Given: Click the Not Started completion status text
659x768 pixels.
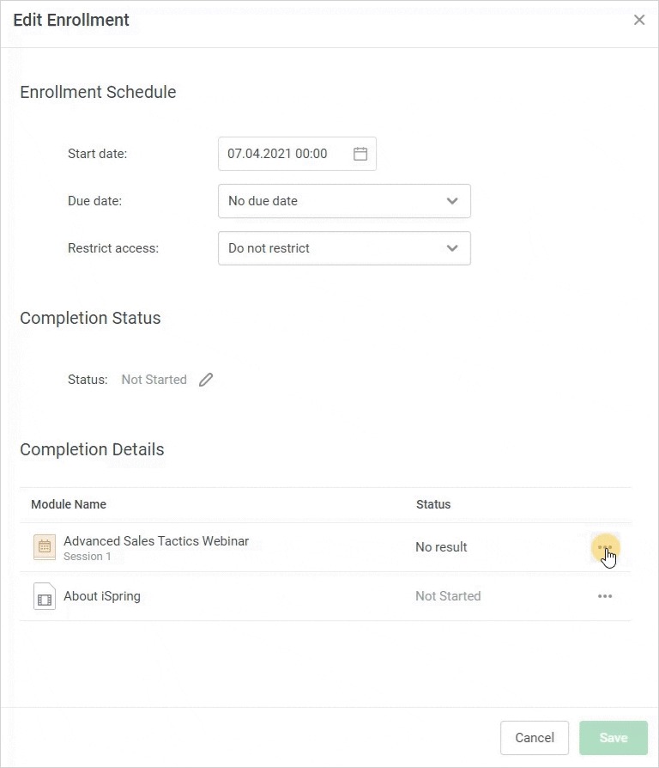Looking at the screenshot, I should [x=154, y=380].
